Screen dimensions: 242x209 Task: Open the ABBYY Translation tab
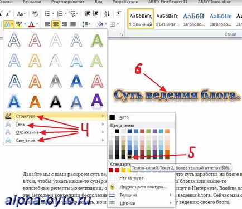215,2
